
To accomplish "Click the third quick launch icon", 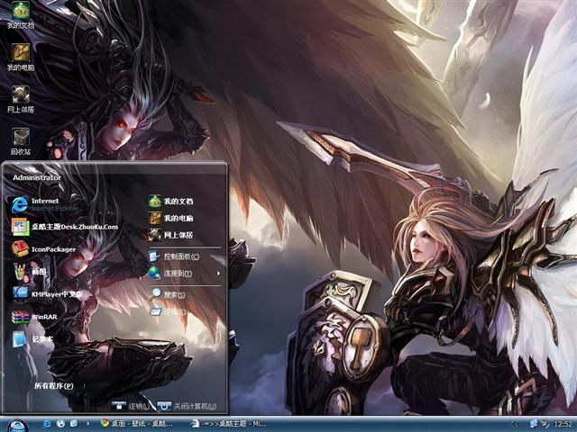I will (74, 424).
